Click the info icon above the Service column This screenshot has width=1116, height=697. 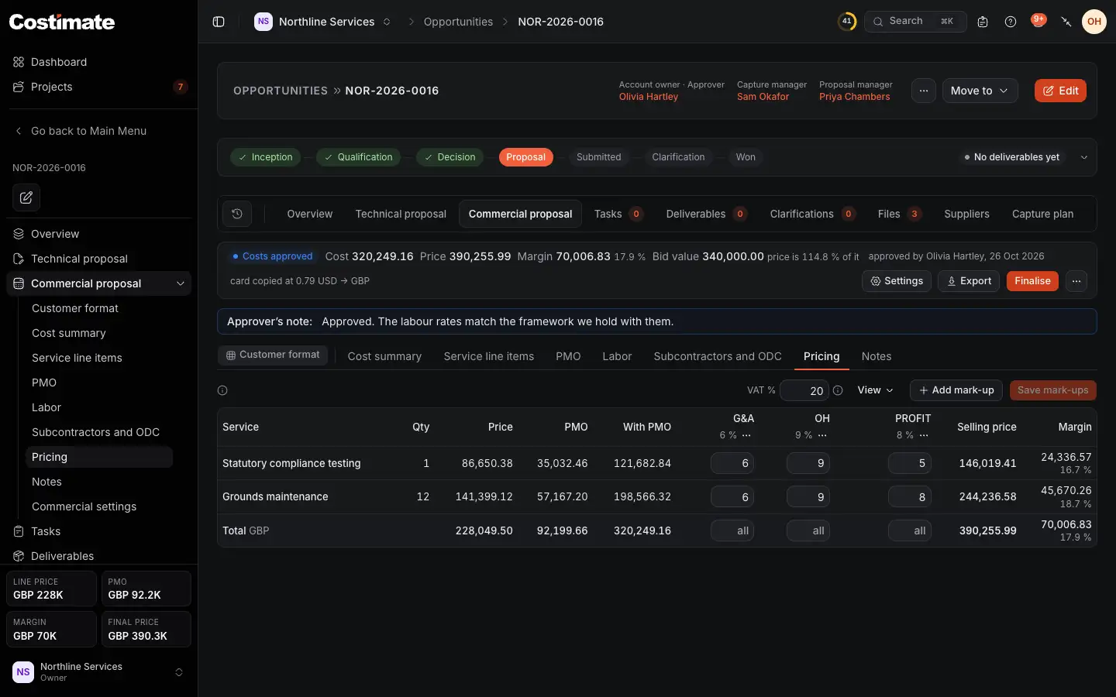pyautogui.click(x=222, y=390)
